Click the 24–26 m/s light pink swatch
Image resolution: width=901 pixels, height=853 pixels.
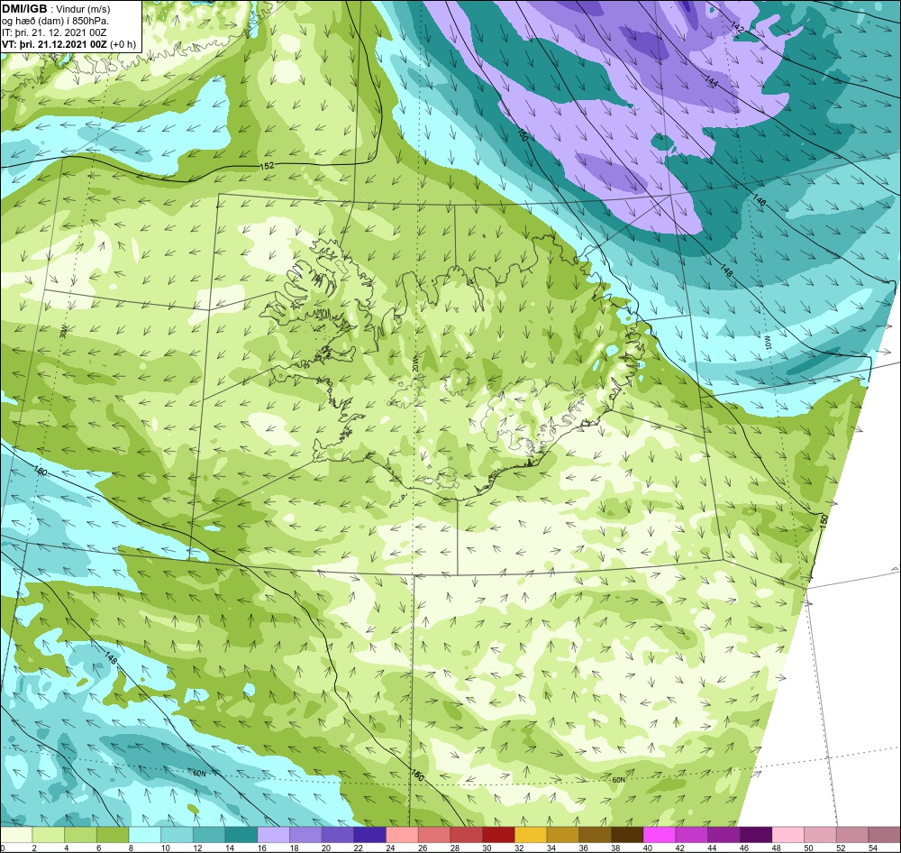point(402,835)
